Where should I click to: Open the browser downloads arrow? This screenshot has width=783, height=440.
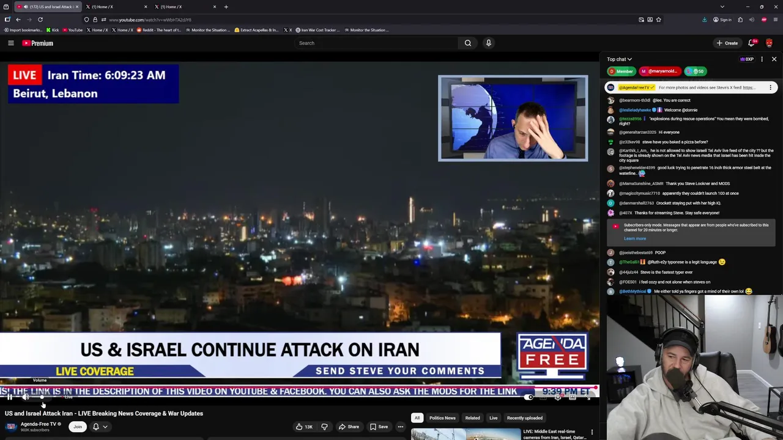coord(705,20)
